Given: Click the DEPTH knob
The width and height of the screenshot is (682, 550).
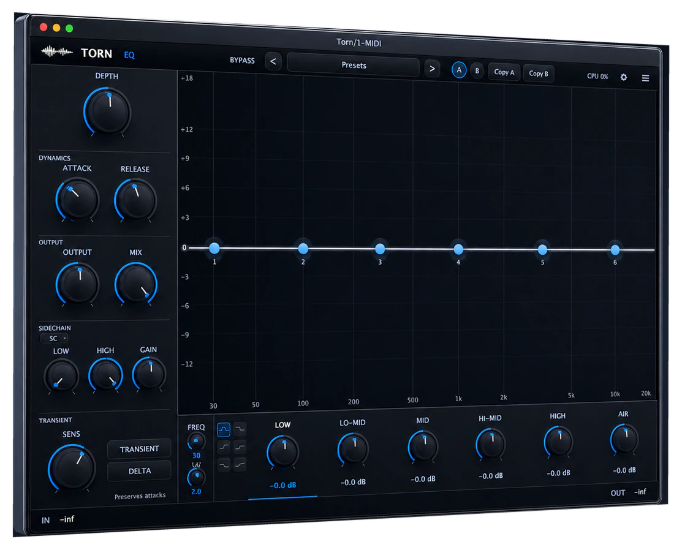Looking at the screenshot, I should [107, 111].
